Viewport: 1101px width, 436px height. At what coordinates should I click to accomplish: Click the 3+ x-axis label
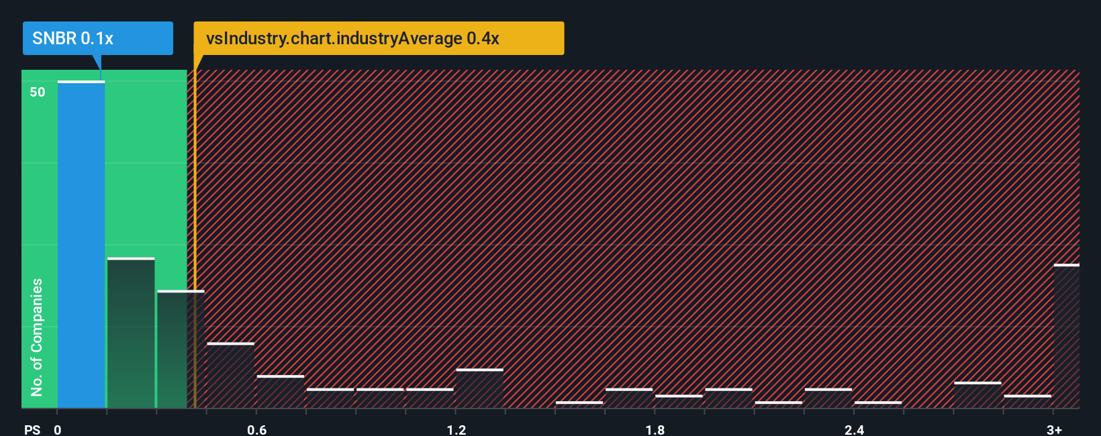point(1054,429)
